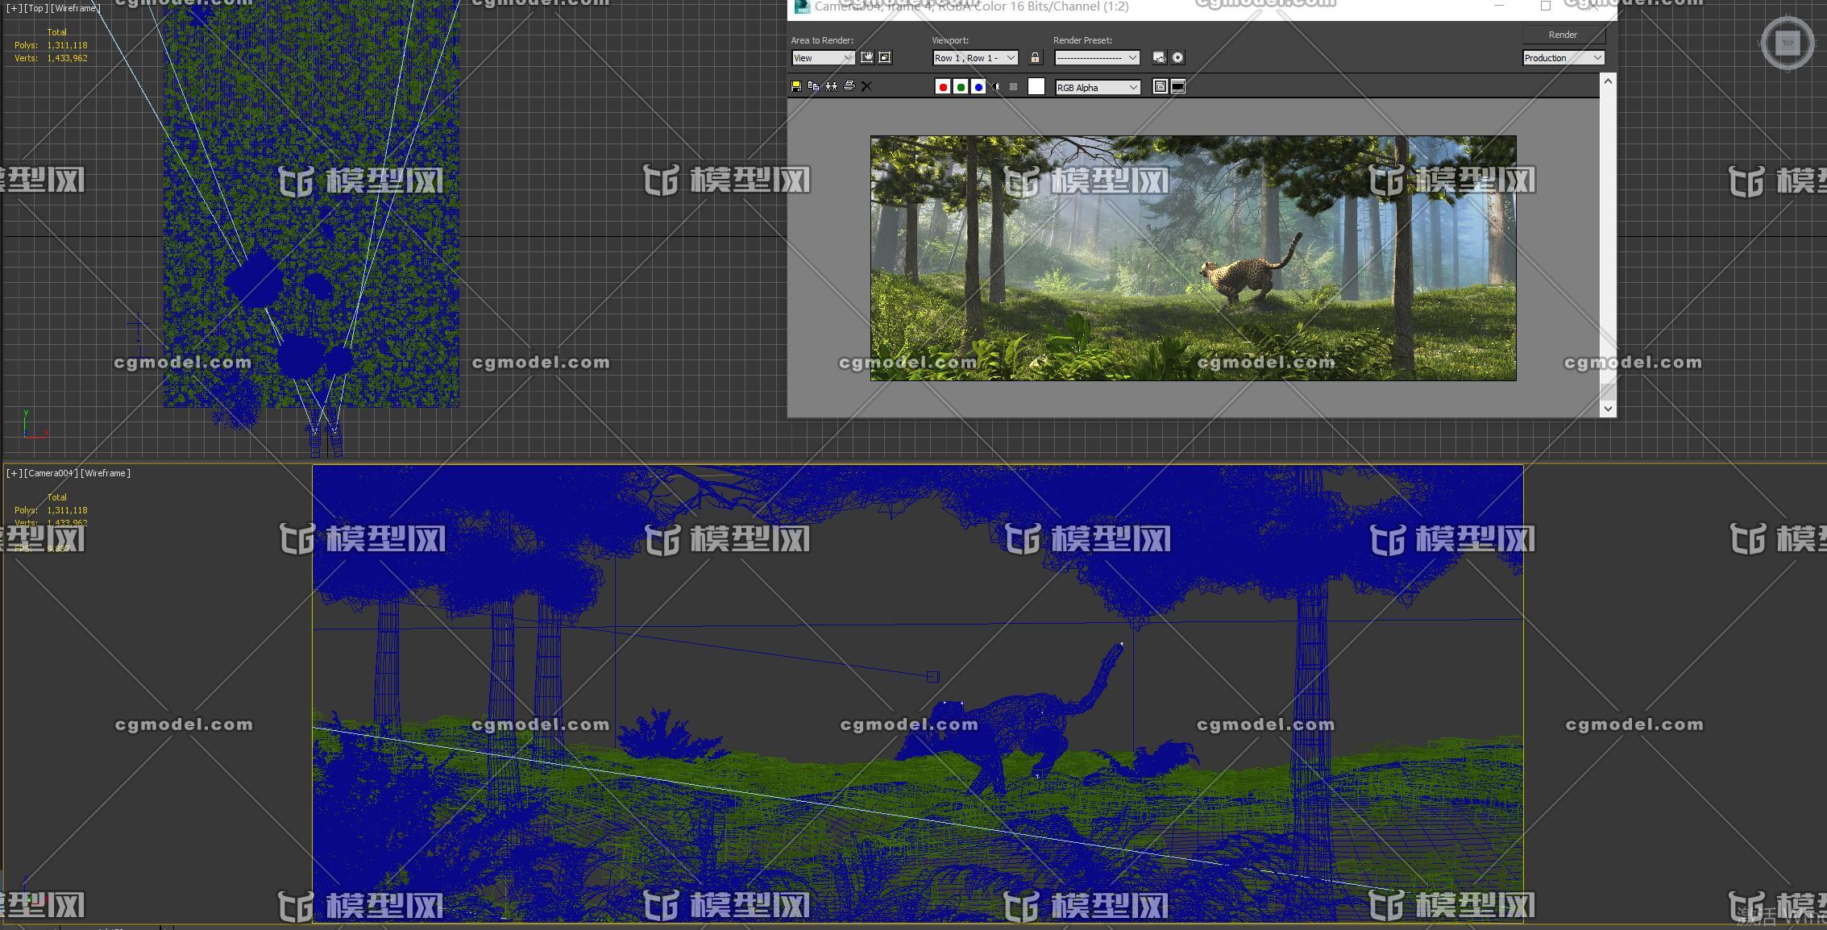1827x930 pixels.
Task: Click the 3ds Max app icon in render window title
Action: tap(801, 6)
